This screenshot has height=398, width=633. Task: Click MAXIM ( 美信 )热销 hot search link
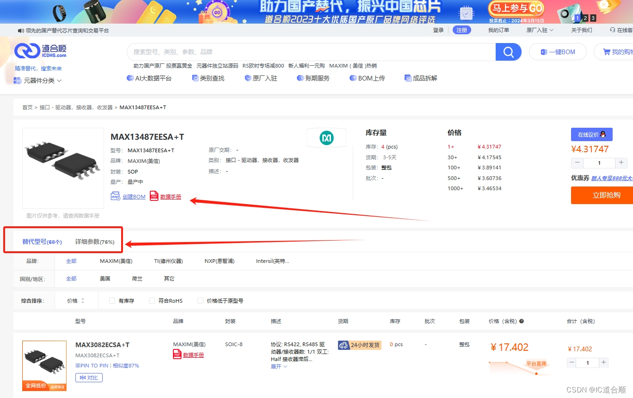pos(353,66)
